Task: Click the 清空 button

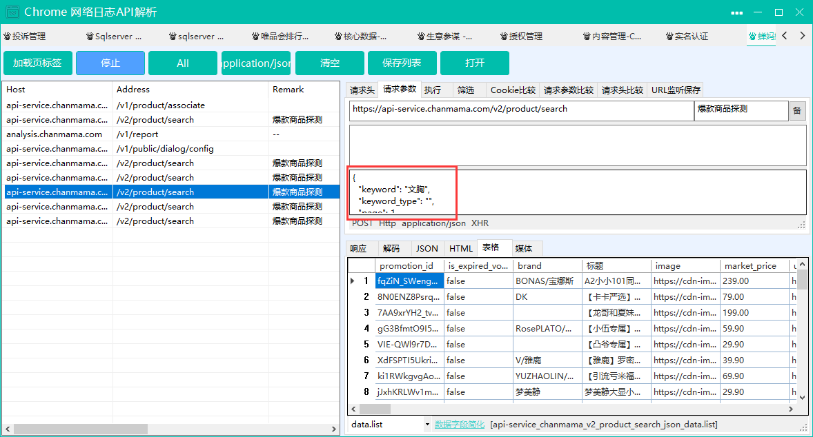Action: (330, 63)
